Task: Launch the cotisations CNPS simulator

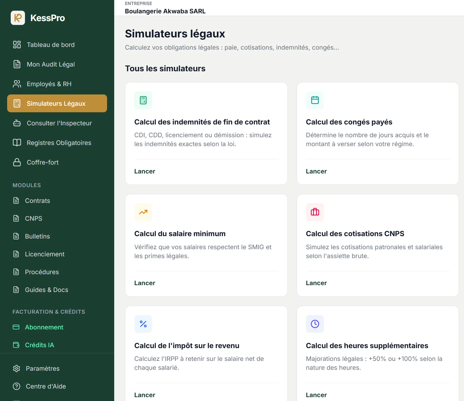Action: (316, 283)
